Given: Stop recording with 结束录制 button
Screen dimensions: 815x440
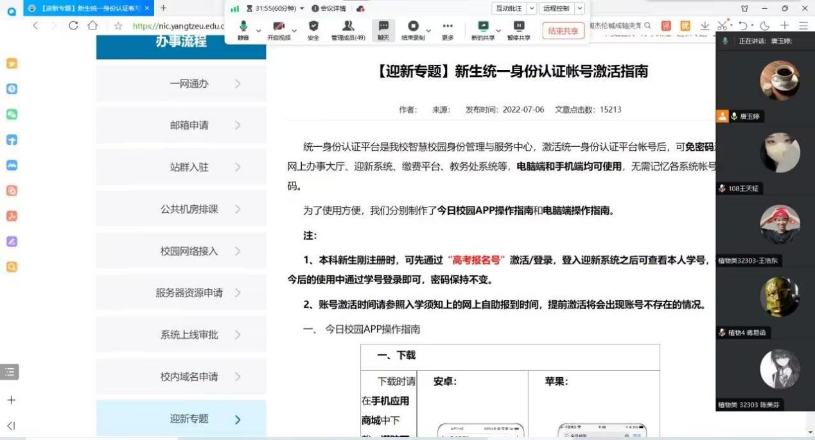Looking at the screenshot, I should pos(414,30).
